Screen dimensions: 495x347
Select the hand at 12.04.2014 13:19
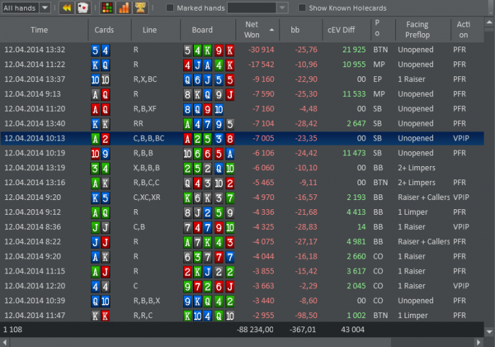tap(242, 167)
